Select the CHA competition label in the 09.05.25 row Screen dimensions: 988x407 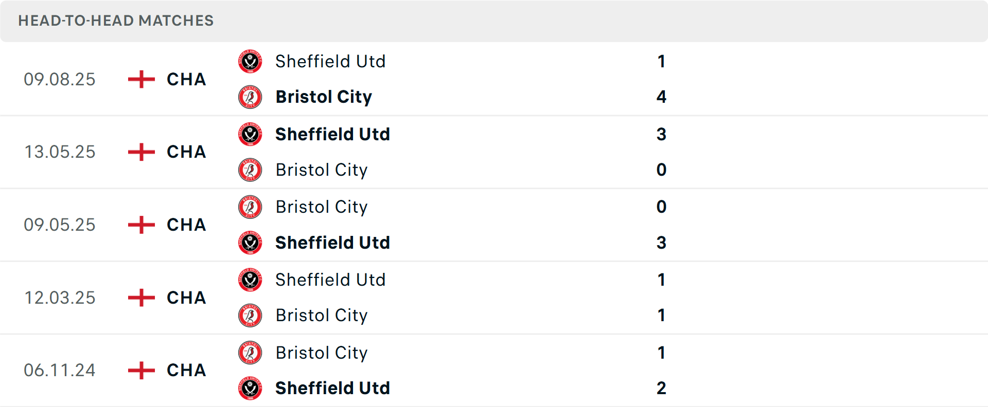(x=185, y=225)
